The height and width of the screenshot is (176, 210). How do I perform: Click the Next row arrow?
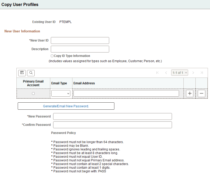(x=193, y=73)
